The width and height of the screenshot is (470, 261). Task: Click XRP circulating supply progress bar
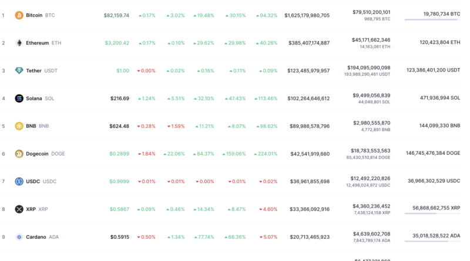click(432, 213)
